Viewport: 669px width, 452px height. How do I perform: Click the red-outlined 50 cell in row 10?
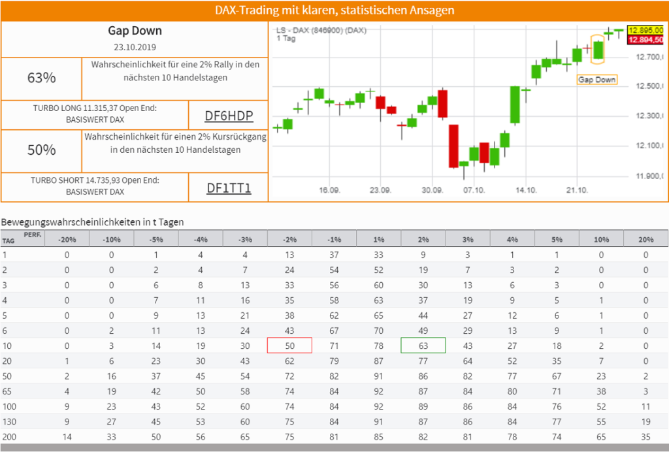pyautogui.click(x=289, y=346)
